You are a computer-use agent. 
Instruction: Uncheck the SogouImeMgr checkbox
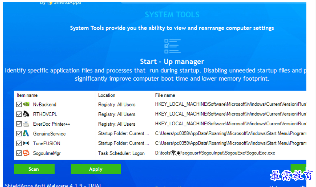[x=19, y=153]
